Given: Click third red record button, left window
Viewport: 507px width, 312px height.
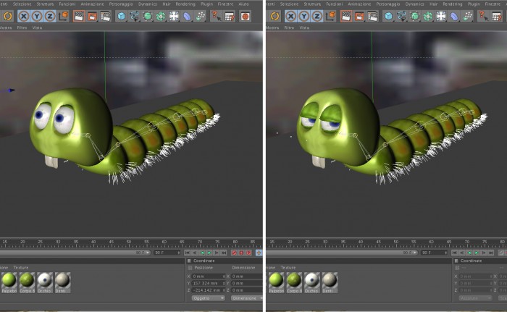Looking at the screenshot, I should [248, 253].
